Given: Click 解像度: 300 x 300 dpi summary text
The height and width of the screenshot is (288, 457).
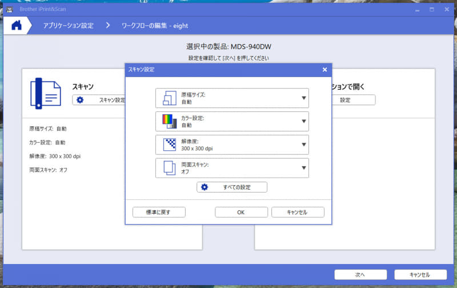Looking at the screenshot, I should [55, 156].
